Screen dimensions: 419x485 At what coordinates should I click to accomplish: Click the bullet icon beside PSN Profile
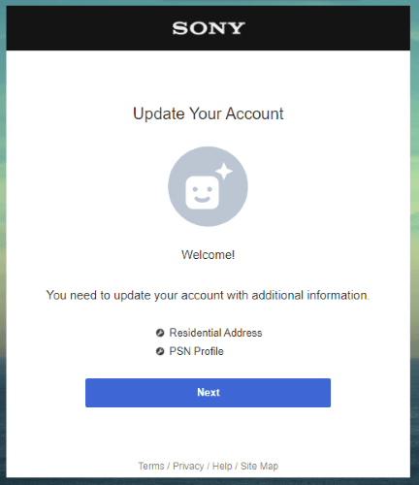click(x=160, y=351)
